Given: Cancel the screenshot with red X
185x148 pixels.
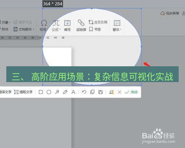Looking at the screenshot, I should (120, 92).
